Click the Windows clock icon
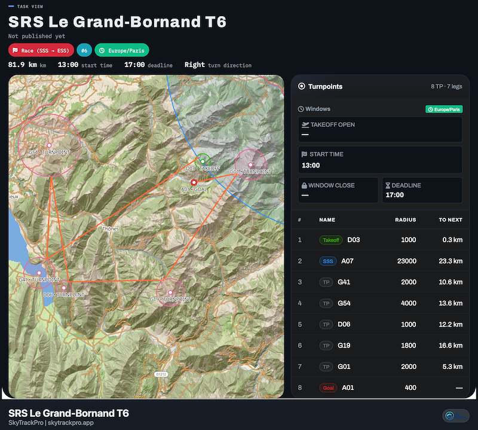The image size is (478, 430). (x=301, y=109)
